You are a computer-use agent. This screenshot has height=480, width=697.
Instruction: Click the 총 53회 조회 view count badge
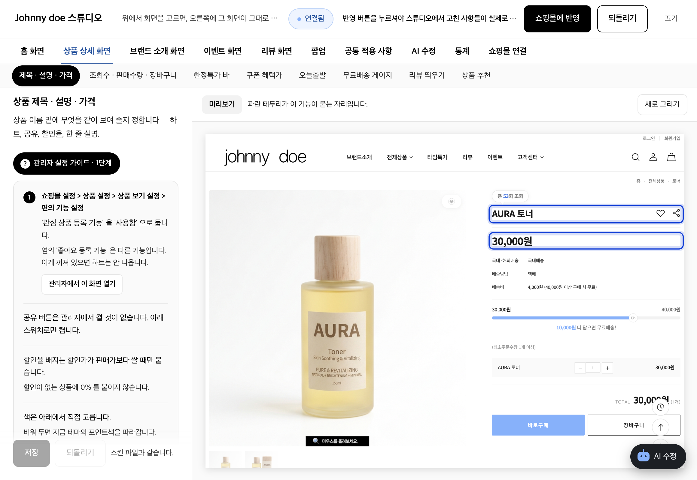510,196
